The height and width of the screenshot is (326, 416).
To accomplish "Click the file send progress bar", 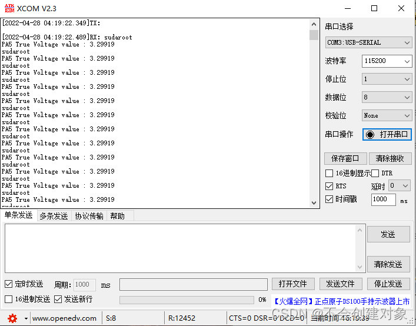I will pyautogui.click(x=187, y=300).
